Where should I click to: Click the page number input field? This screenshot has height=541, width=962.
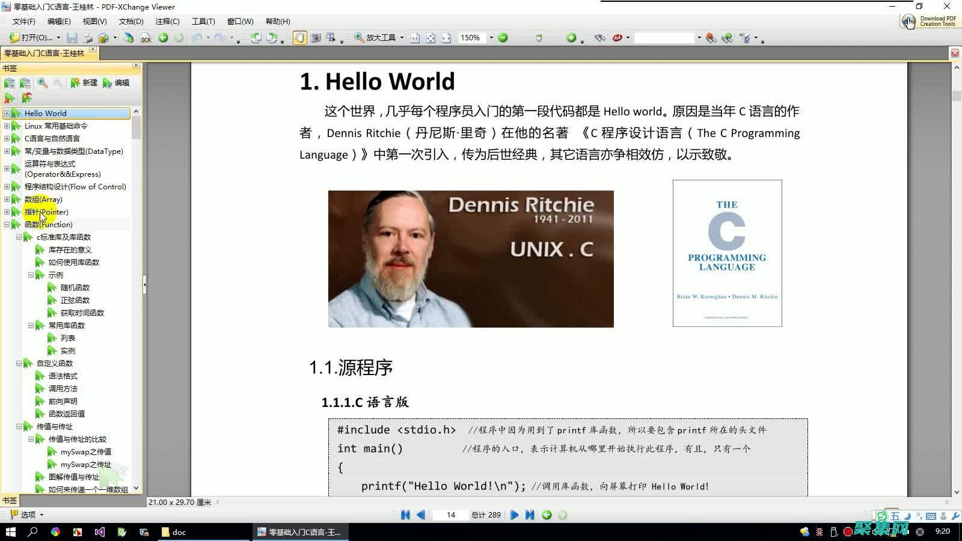click(451, 515)
